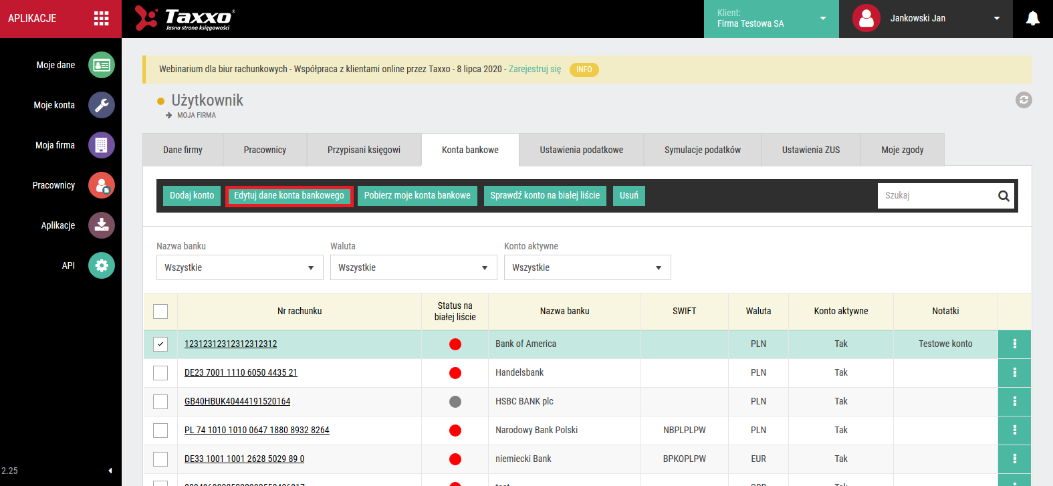The image size is (1053, 486).
Task: Open the APLIKACJE grid menu icon
Action: [102, 19]
